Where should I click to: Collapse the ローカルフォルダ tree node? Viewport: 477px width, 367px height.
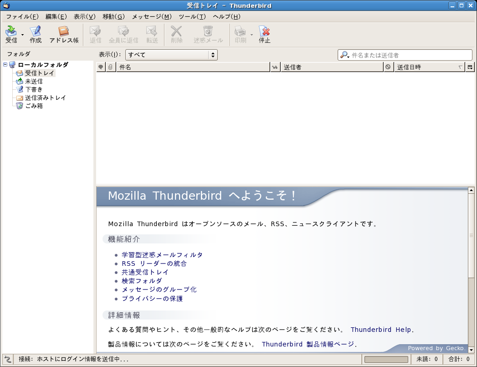point(5,65)
